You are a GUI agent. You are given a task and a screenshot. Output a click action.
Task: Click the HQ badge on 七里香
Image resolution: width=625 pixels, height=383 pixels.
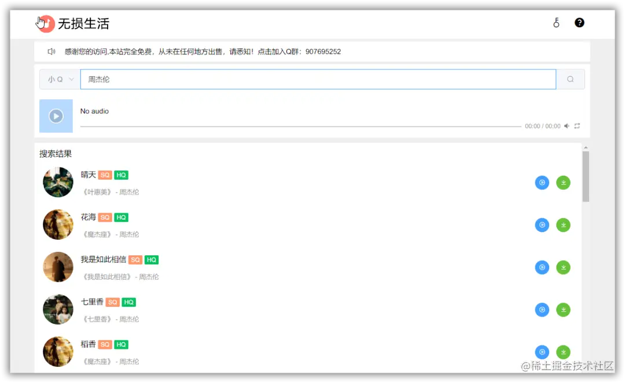click(x=128, y=302)
